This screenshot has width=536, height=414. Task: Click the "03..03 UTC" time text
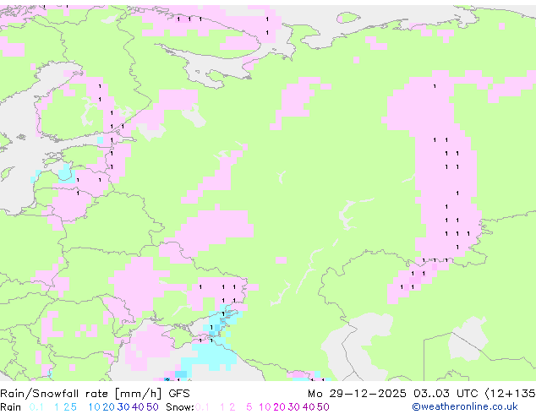coord(446,394)
